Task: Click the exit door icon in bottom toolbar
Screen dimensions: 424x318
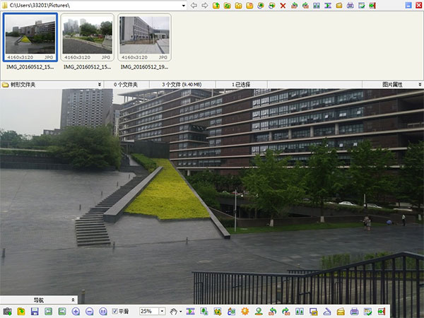Action: [382, 311]
